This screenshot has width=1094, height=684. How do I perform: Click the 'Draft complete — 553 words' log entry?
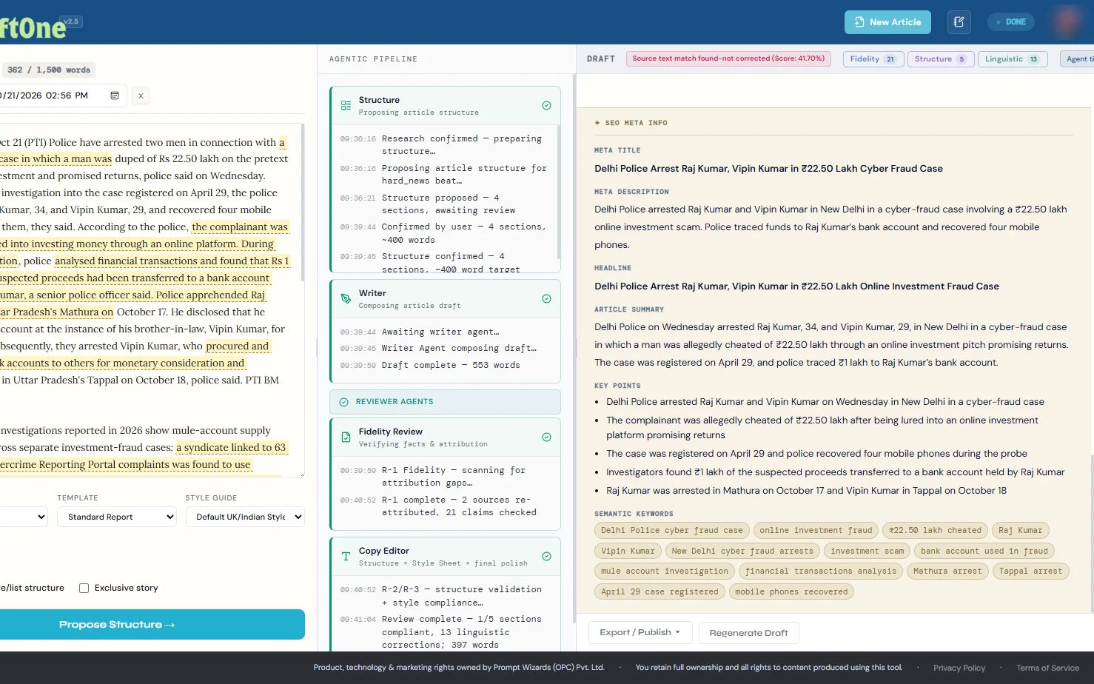pos(451,366)
